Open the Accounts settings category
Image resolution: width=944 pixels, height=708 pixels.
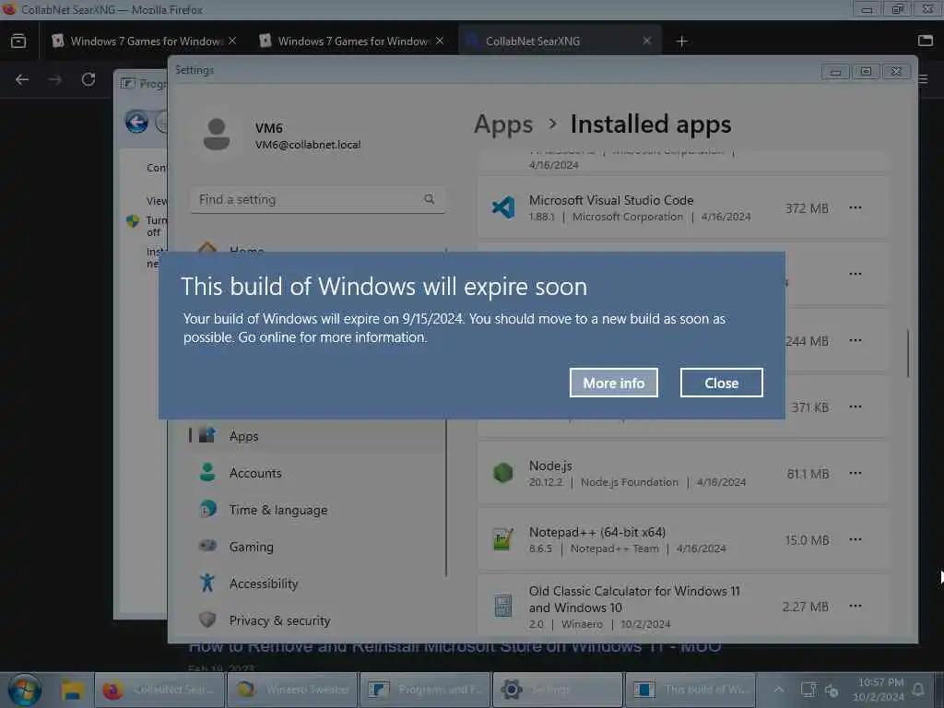317,473
